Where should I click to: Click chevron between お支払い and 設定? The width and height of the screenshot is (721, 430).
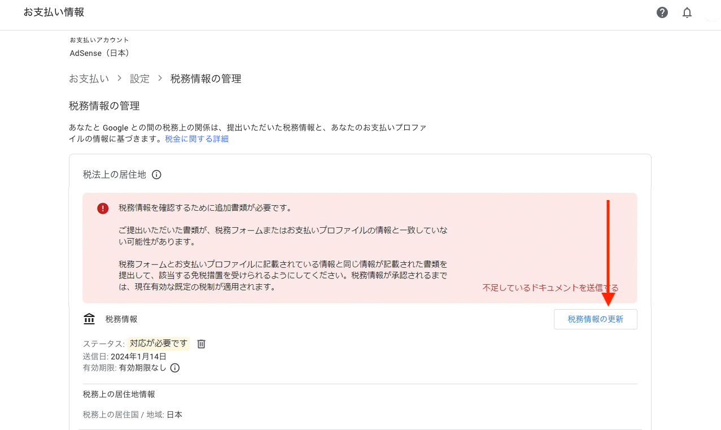coord(120,78)
